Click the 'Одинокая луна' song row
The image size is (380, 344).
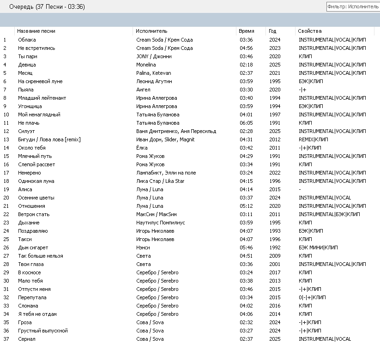[x=36, y=181]
